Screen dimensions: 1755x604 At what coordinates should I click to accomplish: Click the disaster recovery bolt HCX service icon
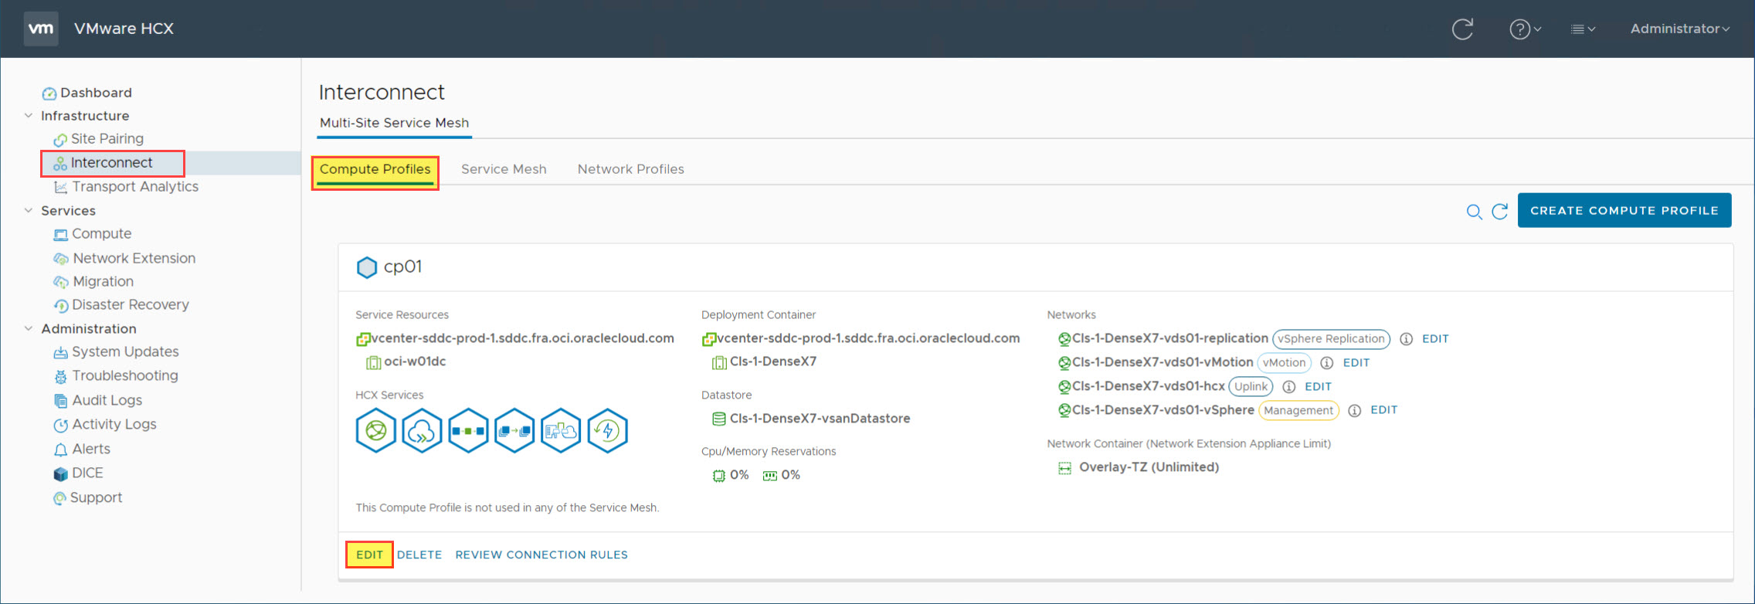[x=607, y=430]
